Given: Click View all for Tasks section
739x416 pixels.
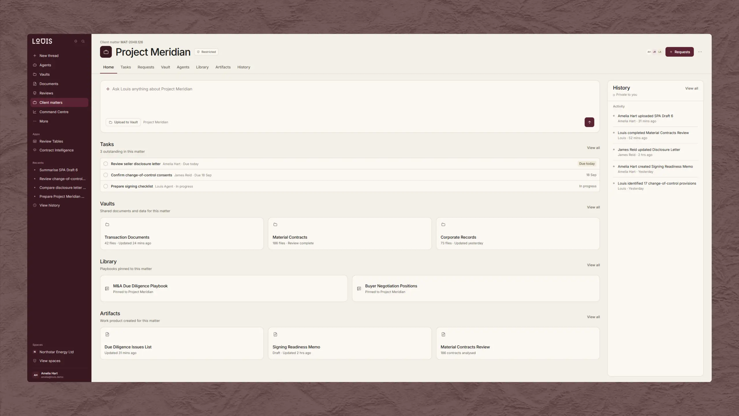Looking at the screenshot, I should pyautogui.click(x=593, y=148).
